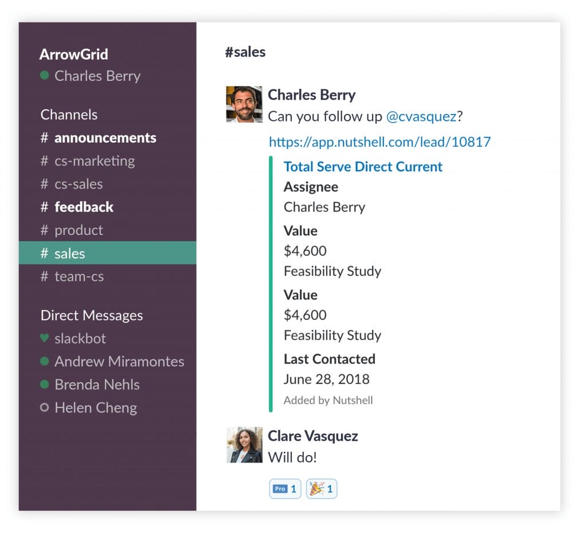This screenshot has width=587, height=533.
Task: Click Andrew Miramontes' green status dot
Action: click(x=45, y=362)
